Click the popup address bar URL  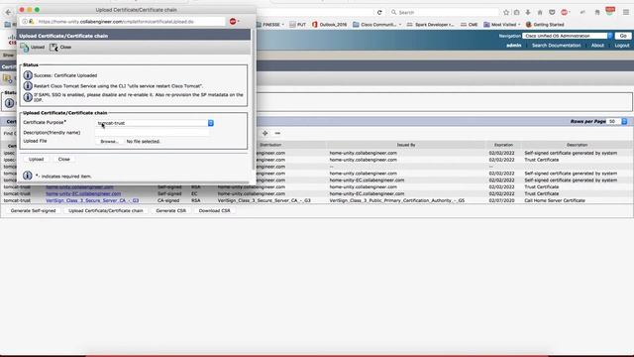[x=116, y=22]
